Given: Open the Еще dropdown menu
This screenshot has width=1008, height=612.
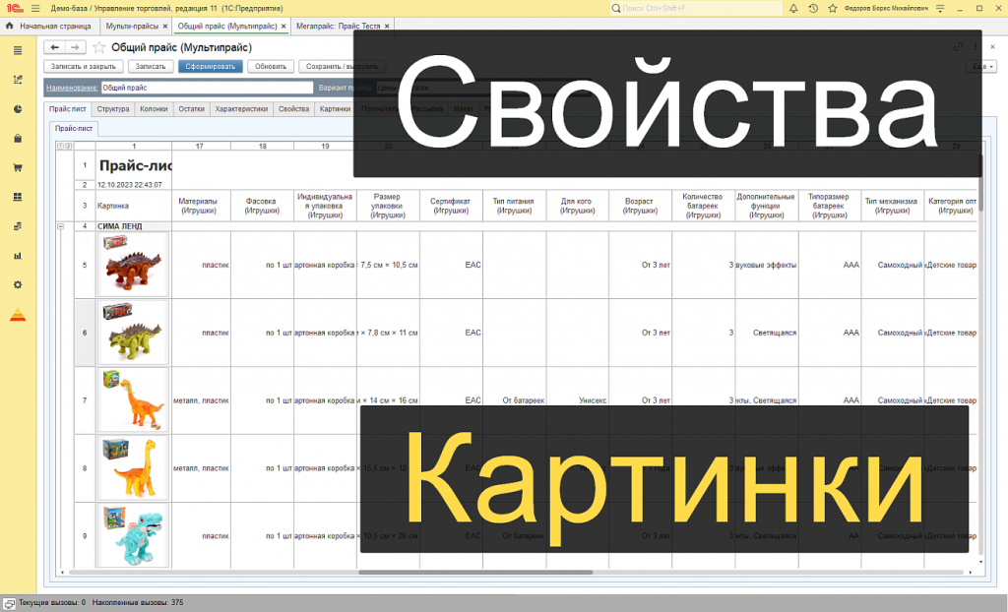Looking at the screenshot, I should (x=981, y=66).
